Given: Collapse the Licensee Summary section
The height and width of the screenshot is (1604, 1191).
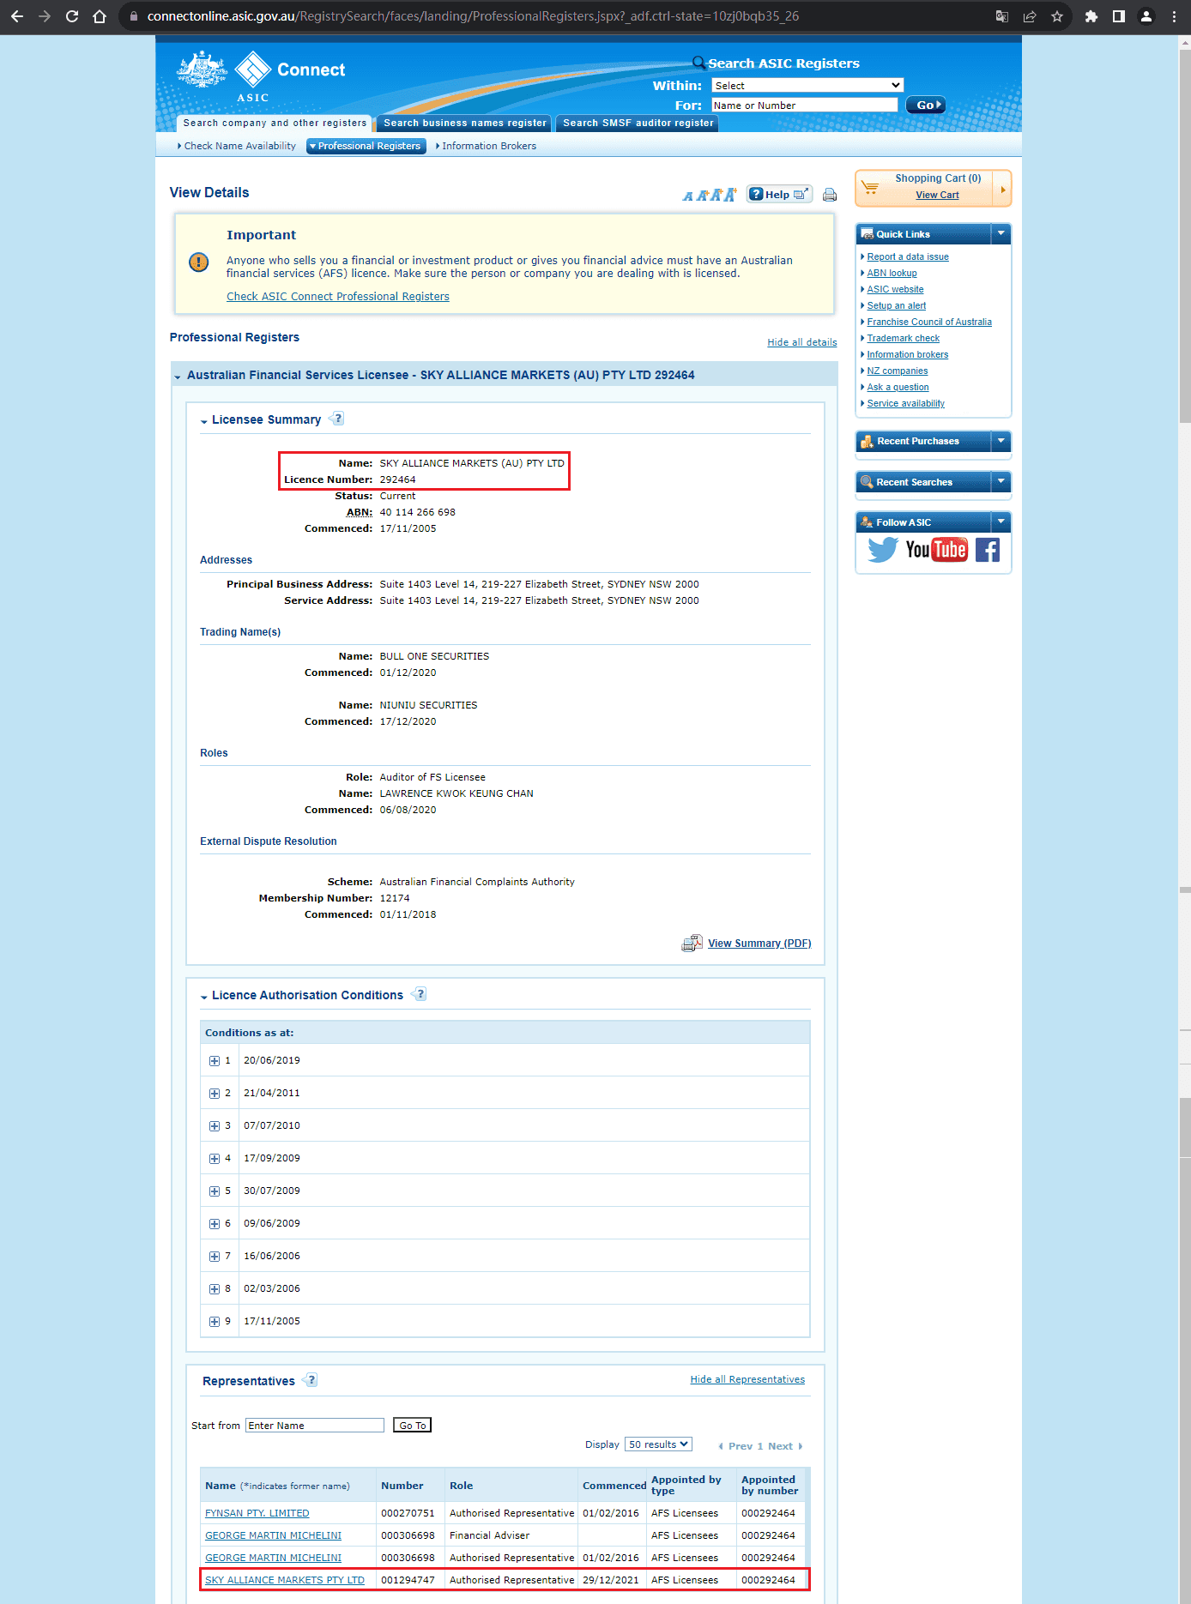Looking at the screenshot, I should click(204, 420).
